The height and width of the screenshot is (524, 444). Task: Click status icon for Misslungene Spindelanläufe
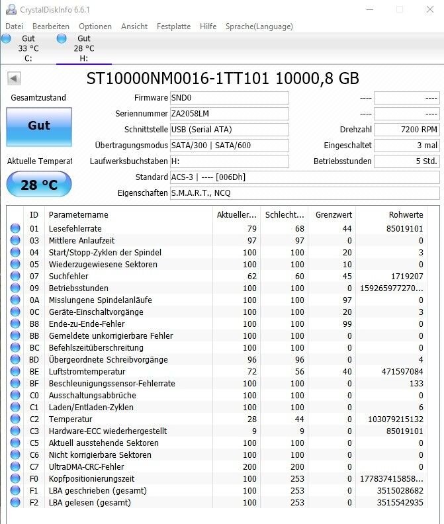(x=15, y=300)
